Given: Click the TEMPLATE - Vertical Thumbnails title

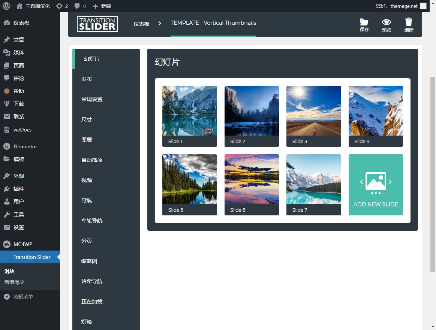Looking at the screenshot, I should click(x=213, y=23).
